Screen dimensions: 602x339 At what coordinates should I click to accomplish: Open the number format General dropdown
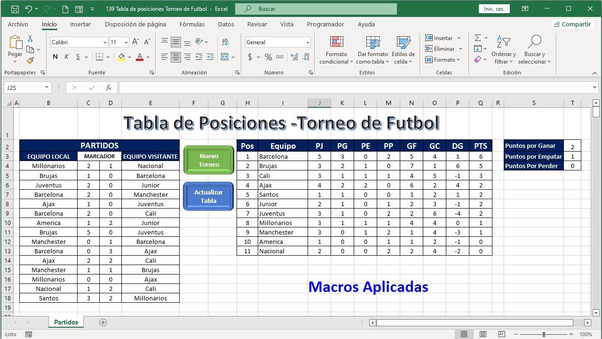tap(308, 42)
